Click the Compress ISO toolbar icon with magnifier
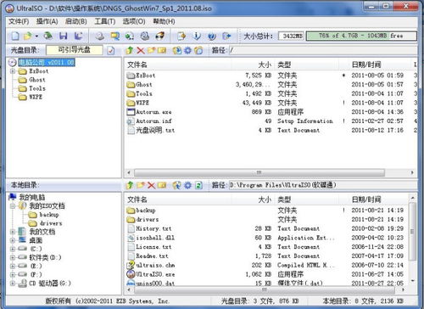 point(114,36)
